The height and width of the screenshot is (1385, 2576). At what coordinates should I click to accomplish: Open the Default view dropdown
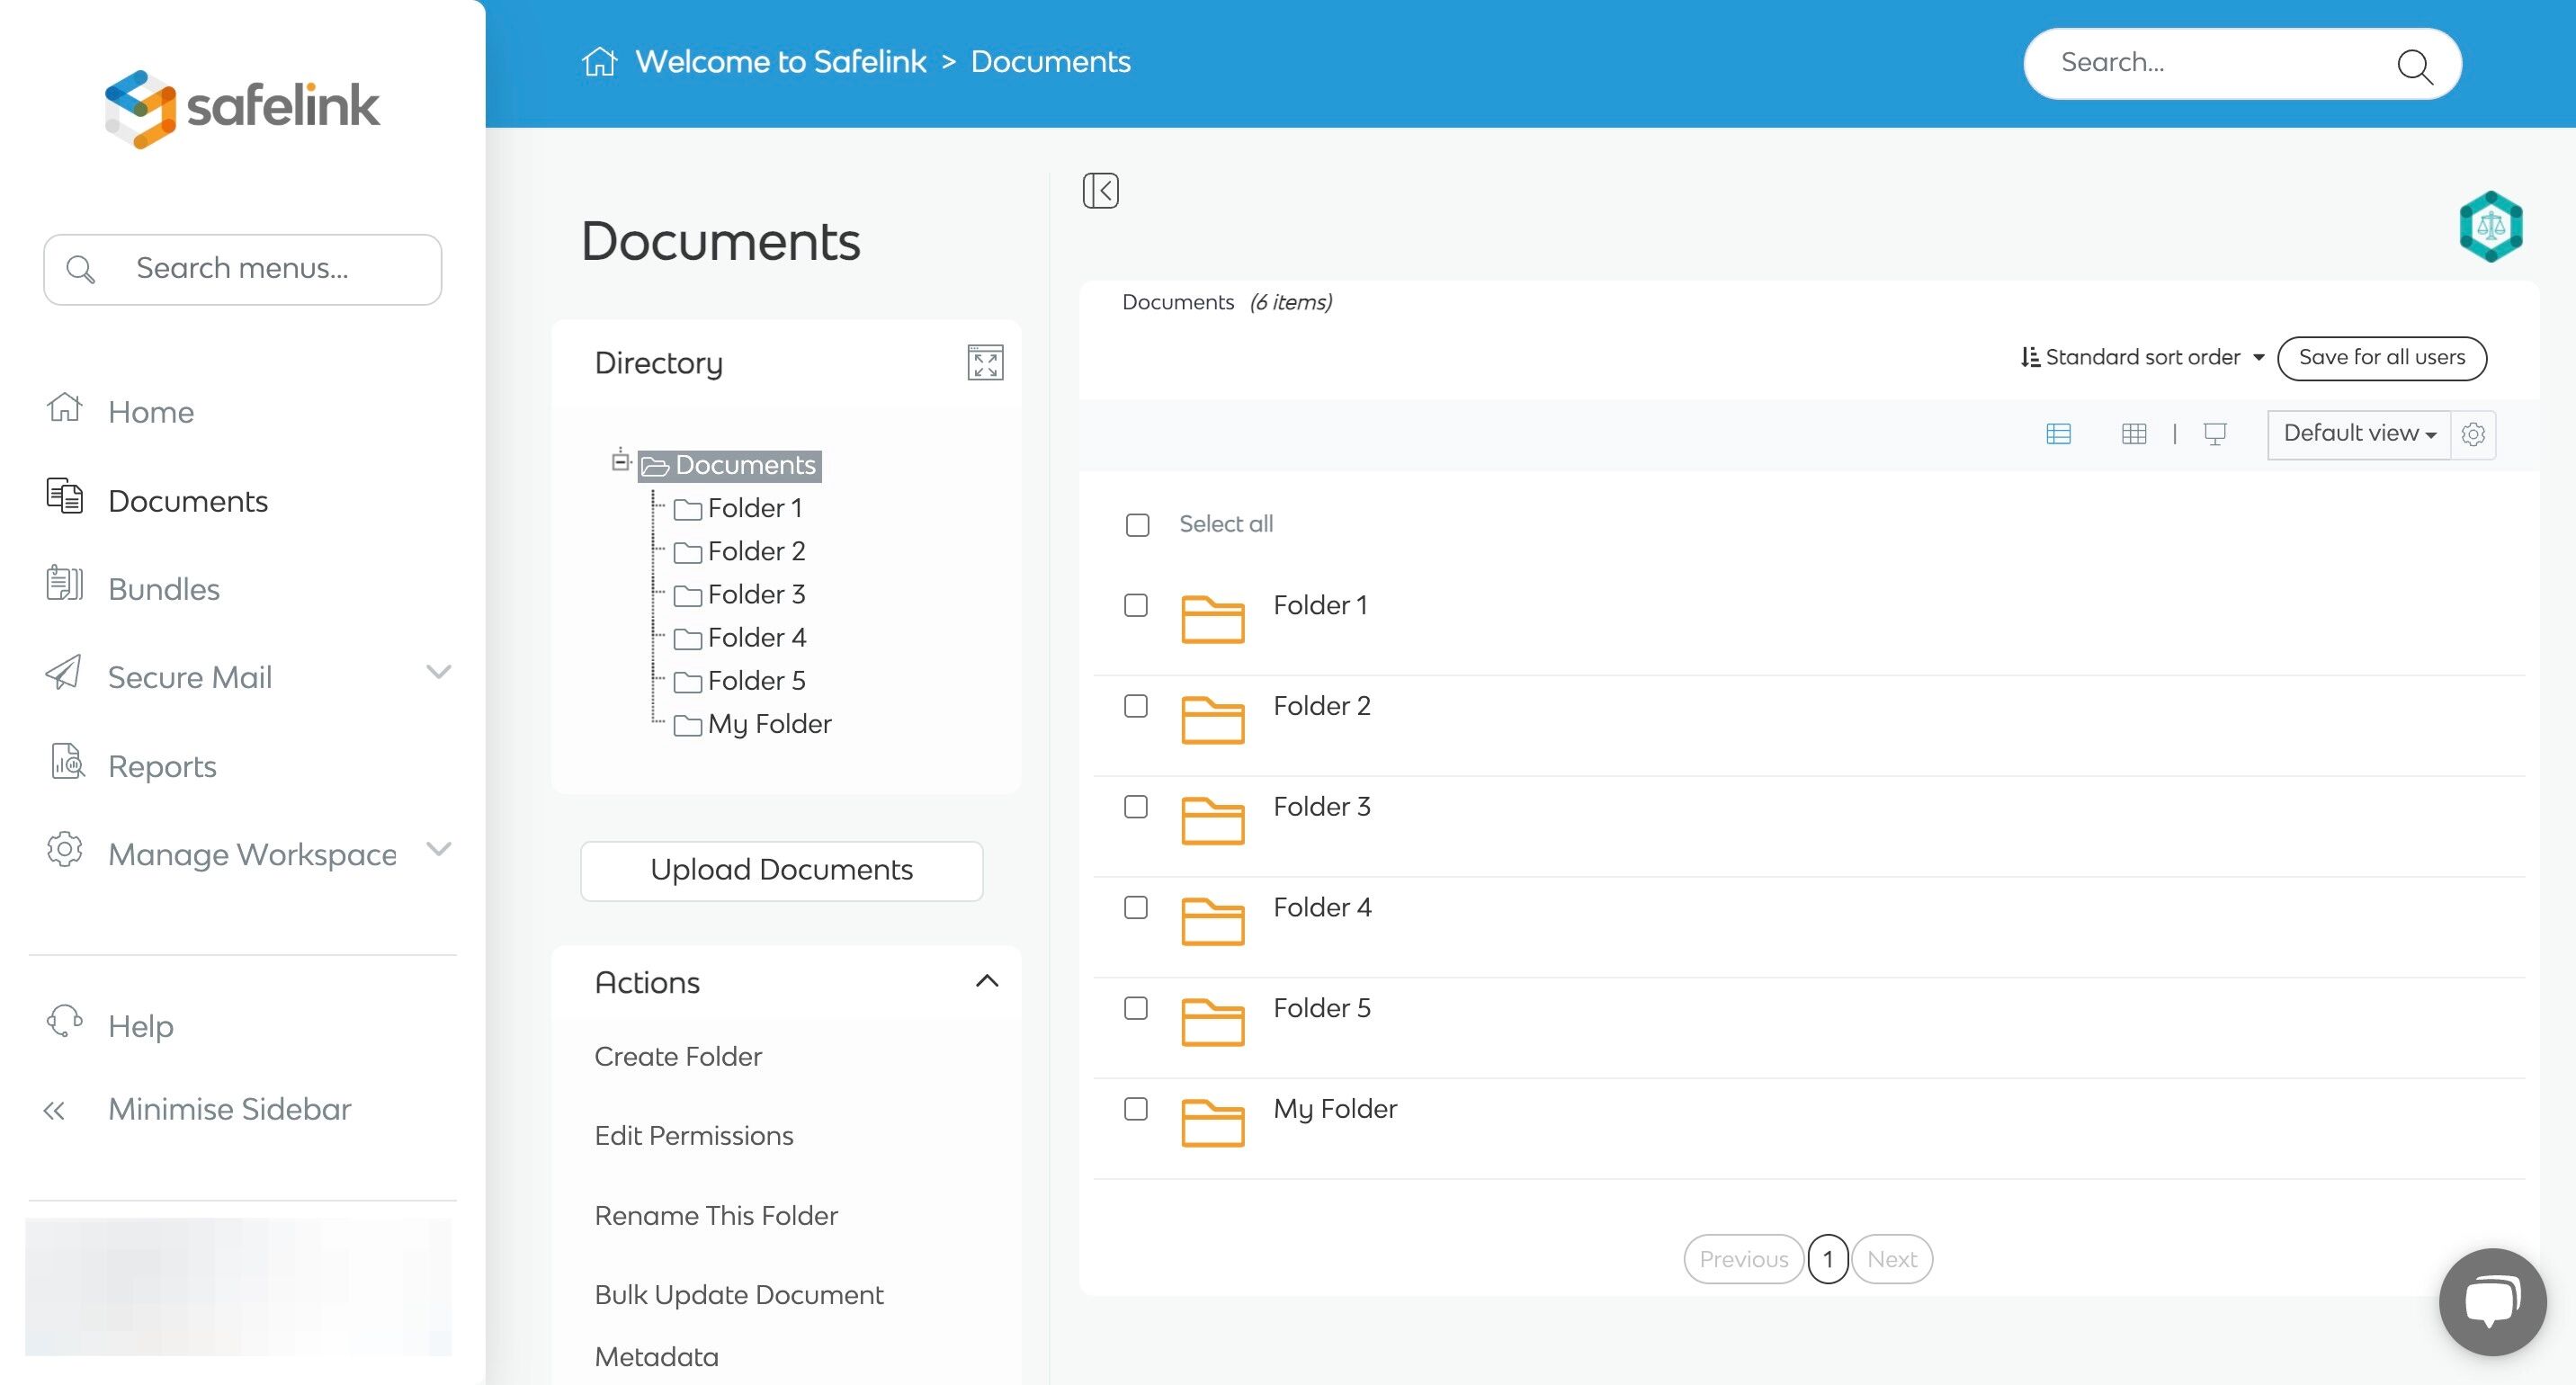2358,434
